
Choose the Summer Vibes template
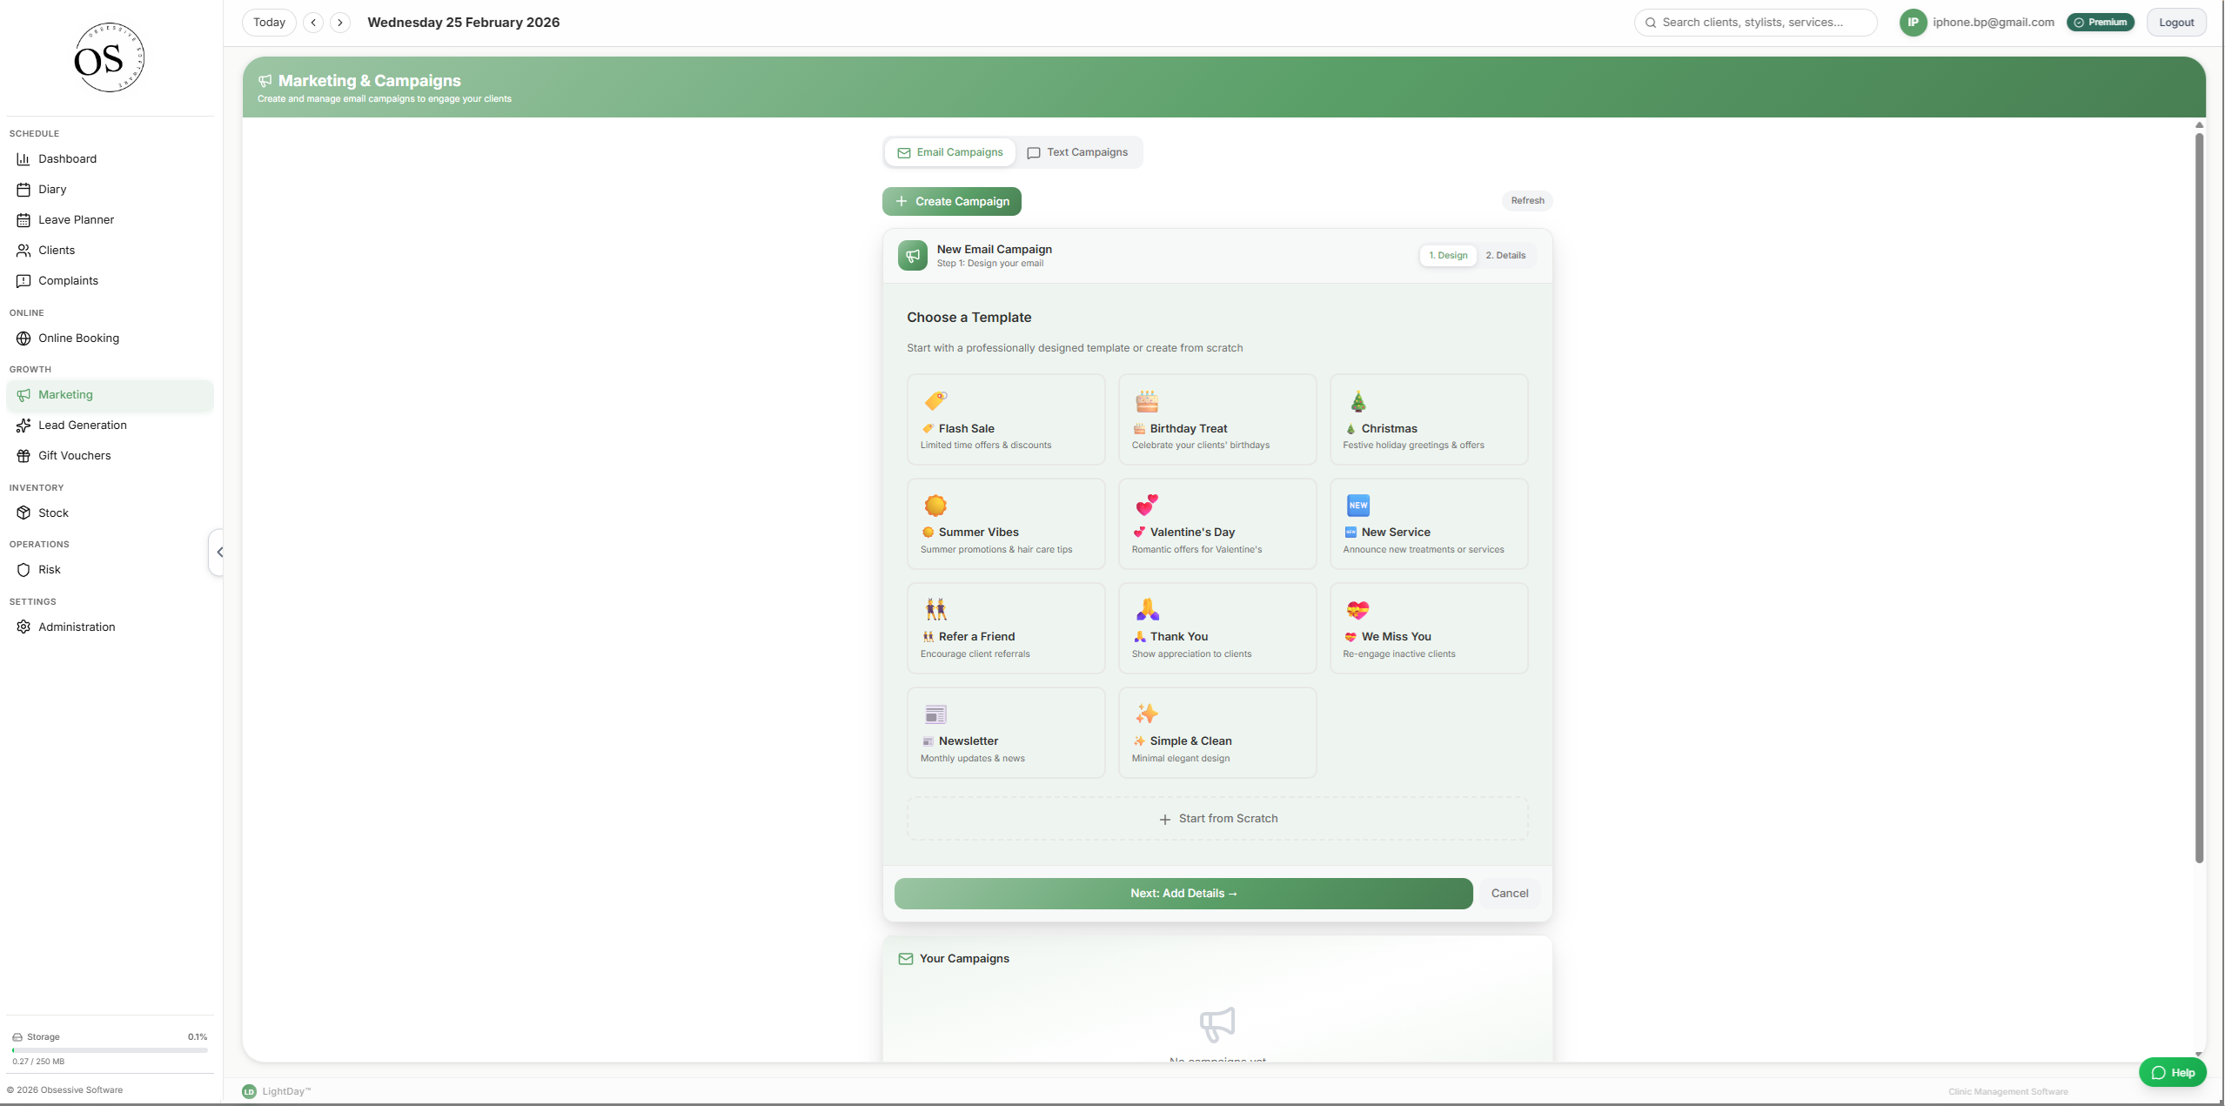1006,524
